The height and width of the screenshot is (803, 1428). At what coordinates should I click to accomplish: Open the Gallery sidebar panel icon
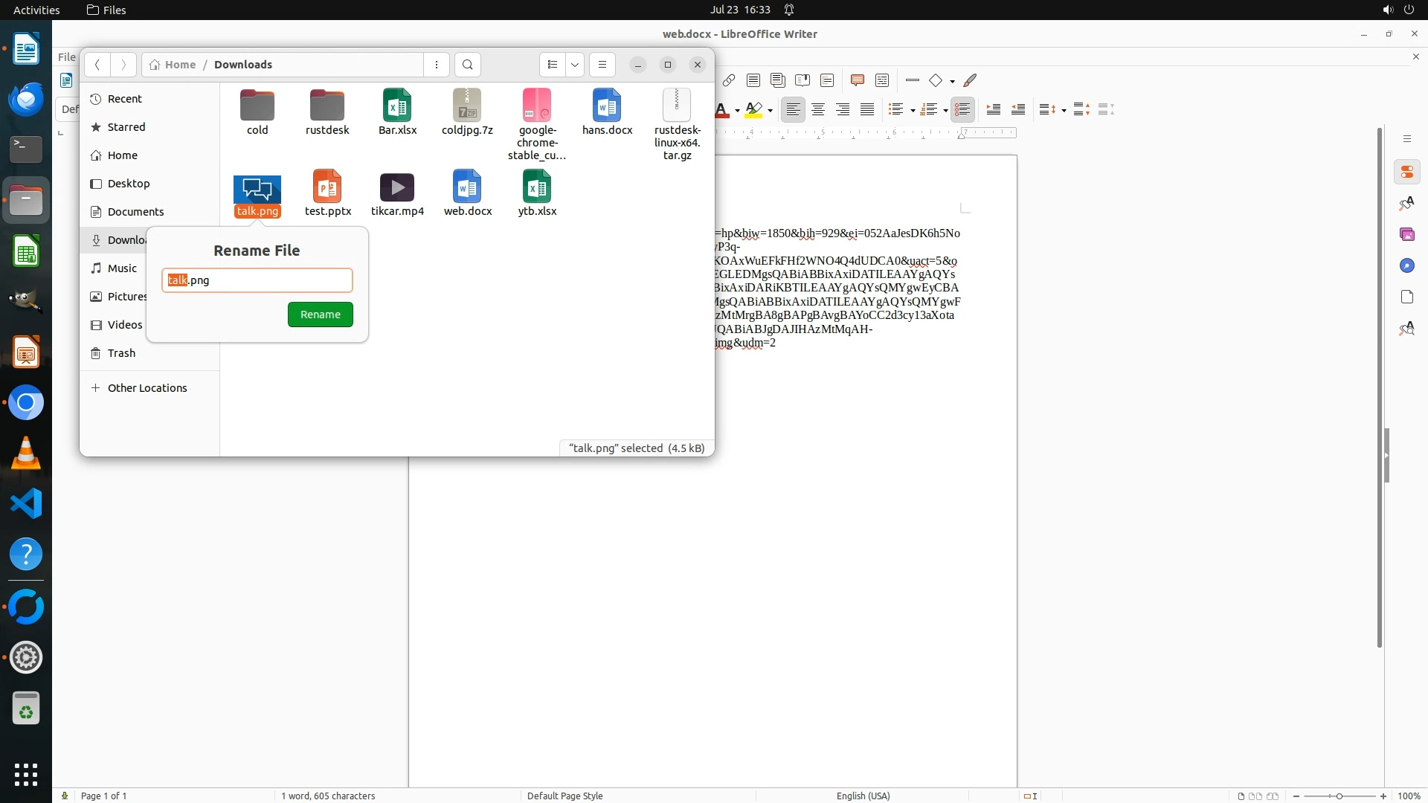point(1406,235)
